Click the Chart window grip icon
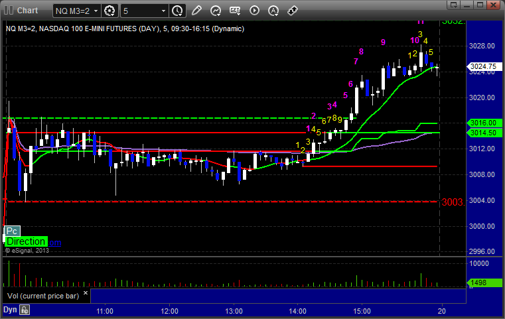Screen dimensions: 505x319 click(9, 11)
